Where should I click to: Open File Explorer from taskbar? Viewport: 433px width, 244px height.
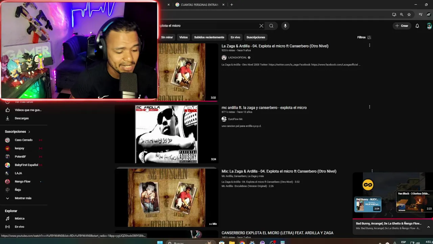(x=232, y=243)
